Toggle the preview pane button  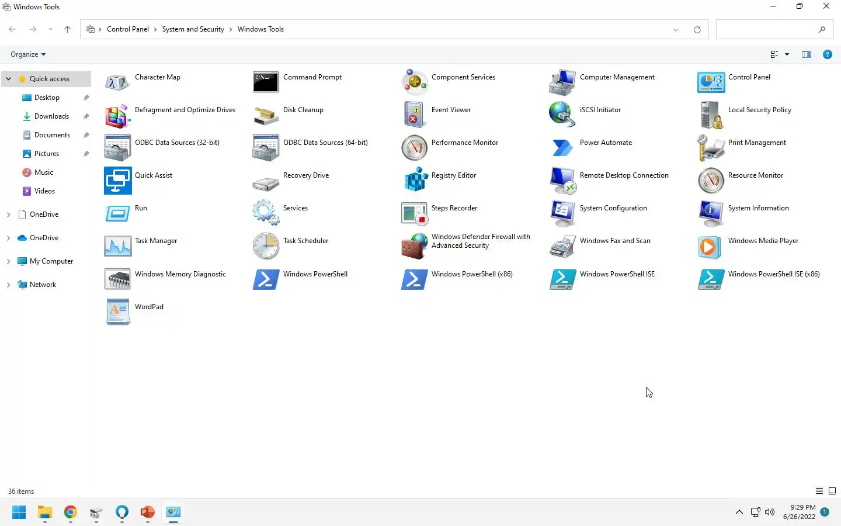pyautogui.click(x=807, y=54)
